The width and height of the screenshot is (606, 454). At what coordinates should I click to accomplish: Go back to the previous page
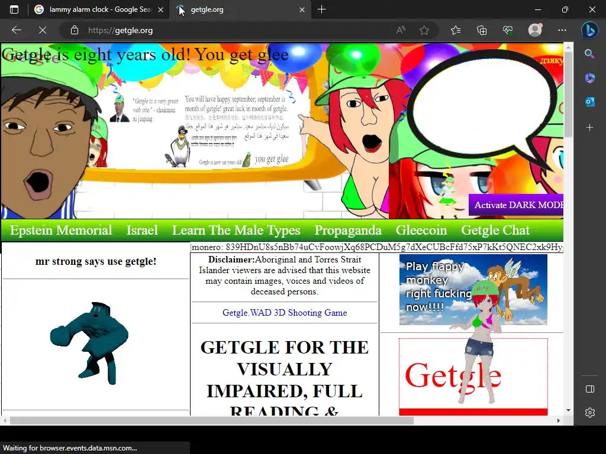[x=16, y=30]
